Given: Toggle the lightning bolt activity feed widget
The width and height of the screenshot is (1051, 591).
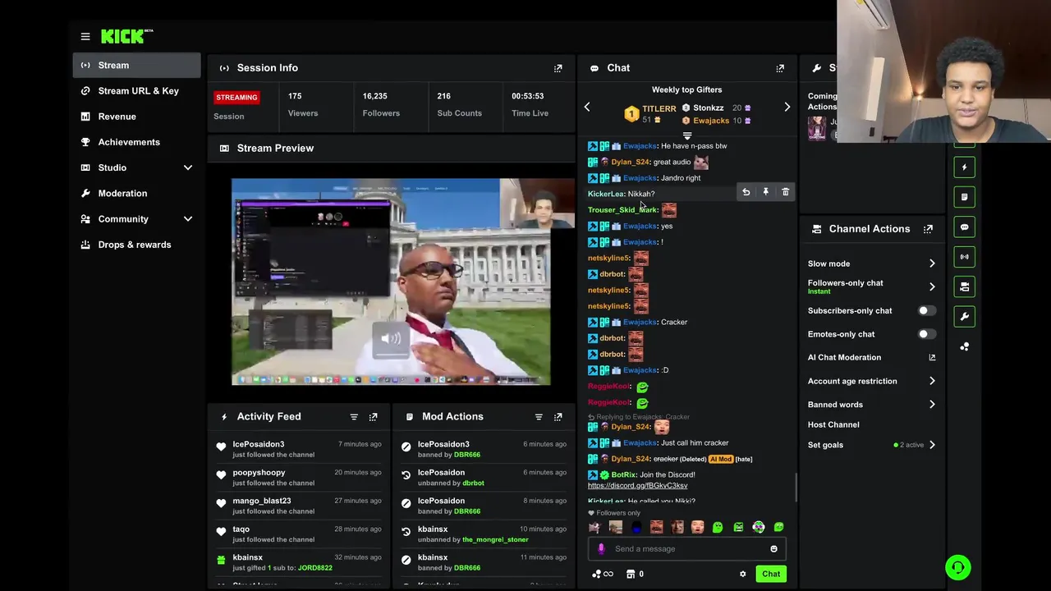Looking at the screenshot, I should pyautogui.click(x=965, y=167).
